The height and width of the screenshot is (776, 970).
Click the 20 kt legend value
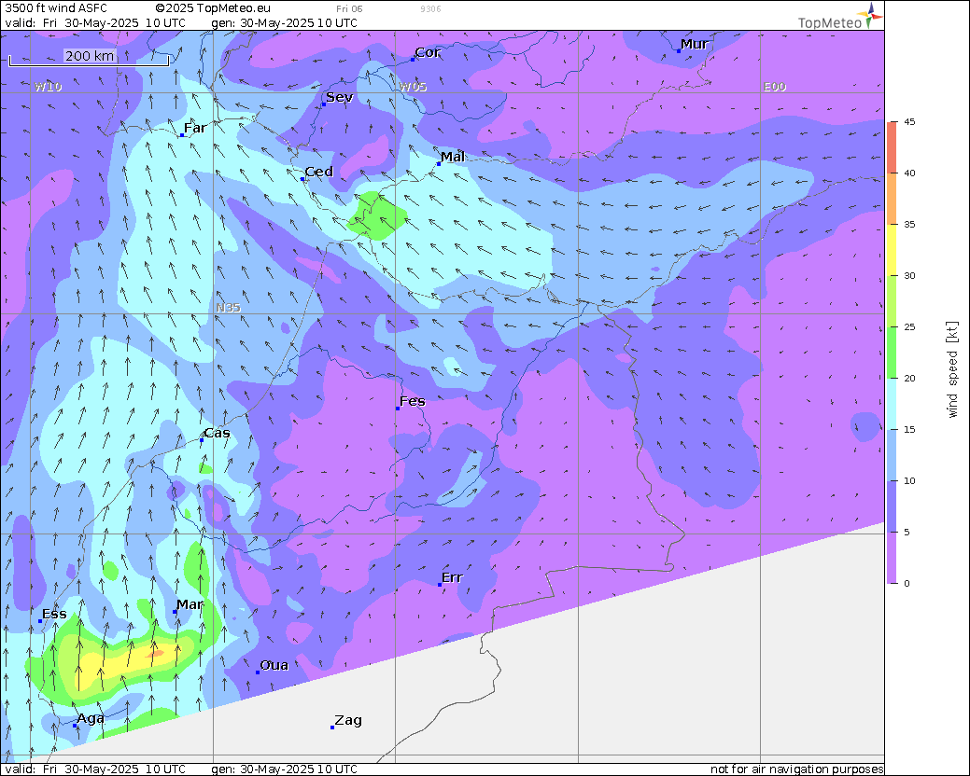(909, 378)
